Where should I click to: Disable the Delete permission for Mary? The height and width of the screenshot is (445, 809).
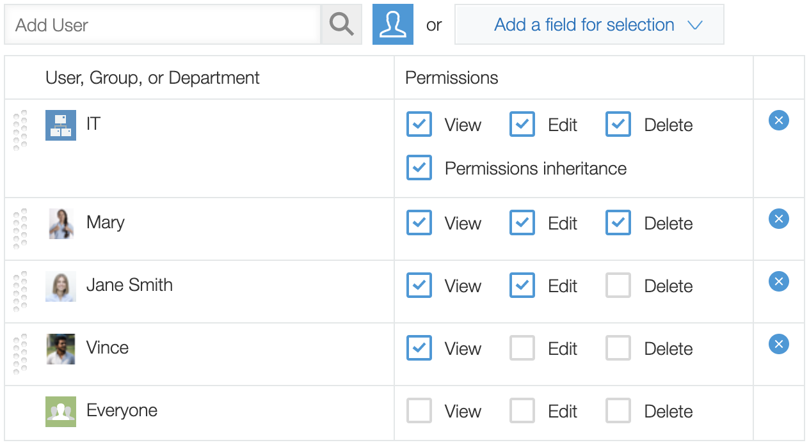point(618,222)
